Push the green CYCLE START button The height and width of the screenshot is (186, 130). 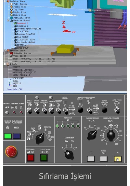click(44, 158)
